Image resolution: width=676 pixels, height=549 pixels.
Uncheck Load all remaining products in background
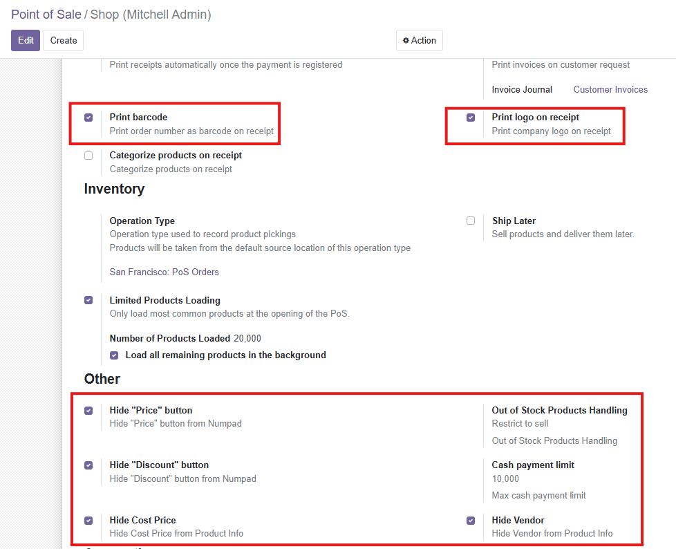(x=114, y=355)
